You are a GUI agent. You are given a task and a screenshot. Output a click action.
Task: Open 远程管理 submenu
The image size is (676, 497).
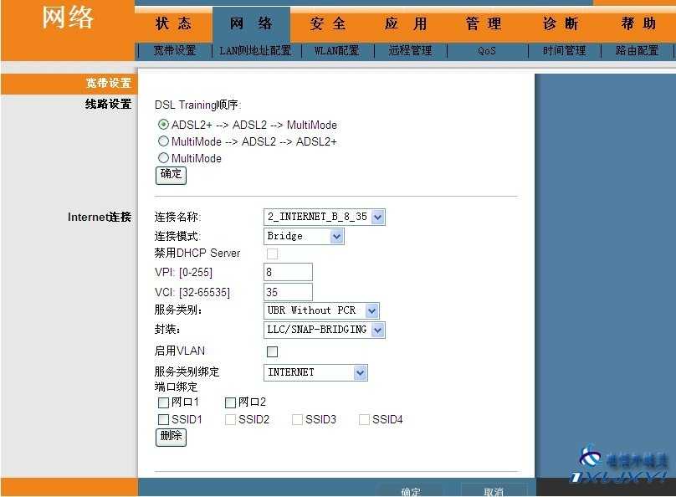point(410,51)
